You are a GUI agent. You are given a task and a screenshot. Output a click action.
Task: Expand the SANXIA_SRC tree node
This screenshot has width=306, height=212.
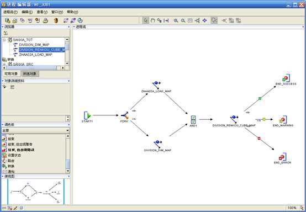(x=4, y=64)
